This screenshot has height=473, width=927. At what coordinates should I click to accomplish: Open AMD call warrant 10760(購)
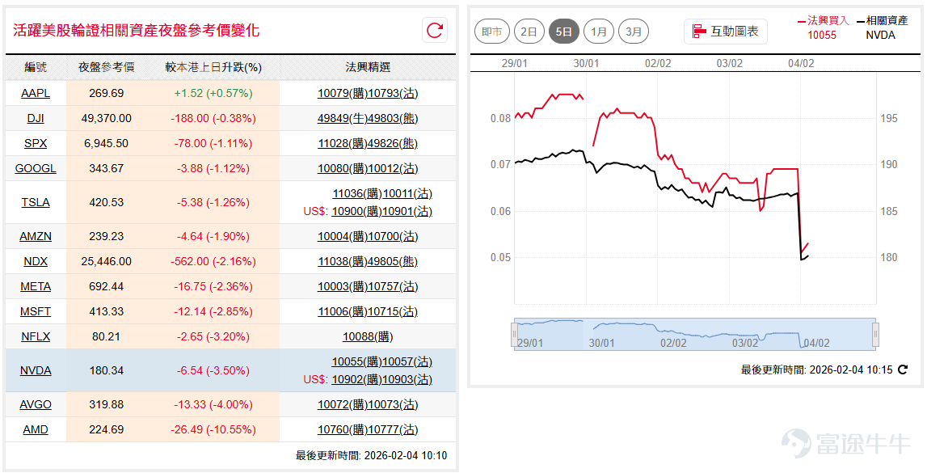coord(343,430)
